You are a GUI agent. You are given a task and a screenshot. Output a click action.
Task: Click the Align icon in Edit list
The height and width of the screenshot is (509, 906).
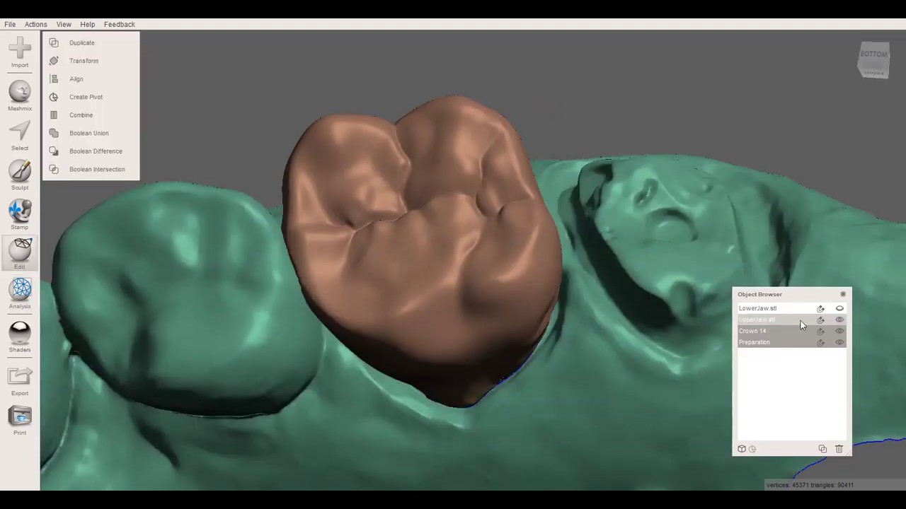click(x=54, y=78)
